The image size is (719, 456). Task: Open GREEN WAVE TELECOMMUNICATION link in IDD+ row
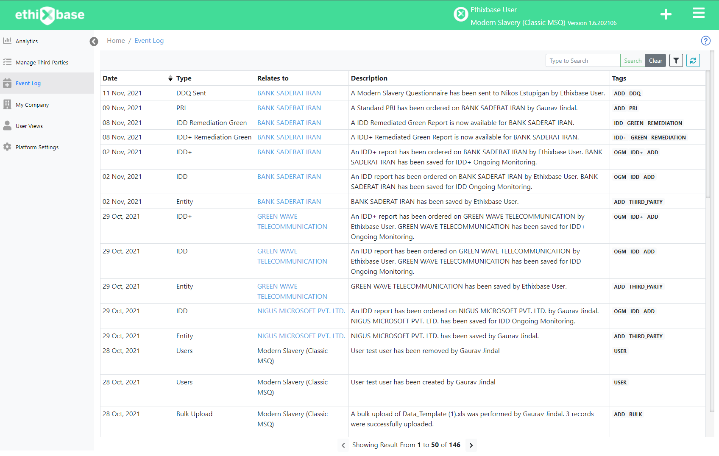click(292, 222)
